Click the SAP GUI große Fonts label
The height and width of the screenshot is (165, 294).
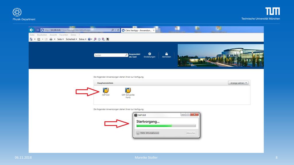tap(128, 96)
